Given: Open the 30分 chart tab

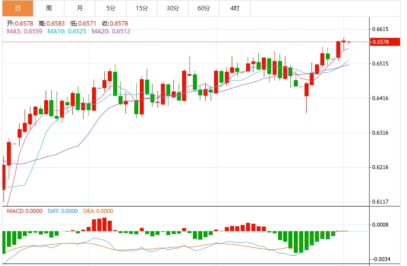Looking at the screenshot, I should [173, 8].
